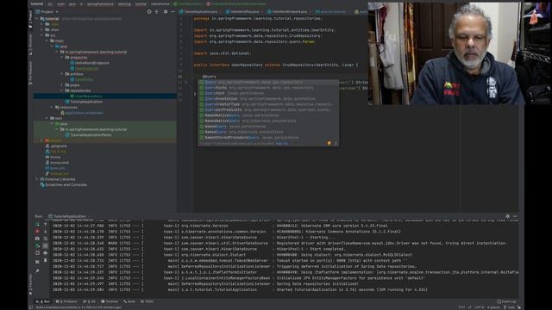Select Query suggestion from org.springframework.data.jpa.repository

(x=268, y=83)
